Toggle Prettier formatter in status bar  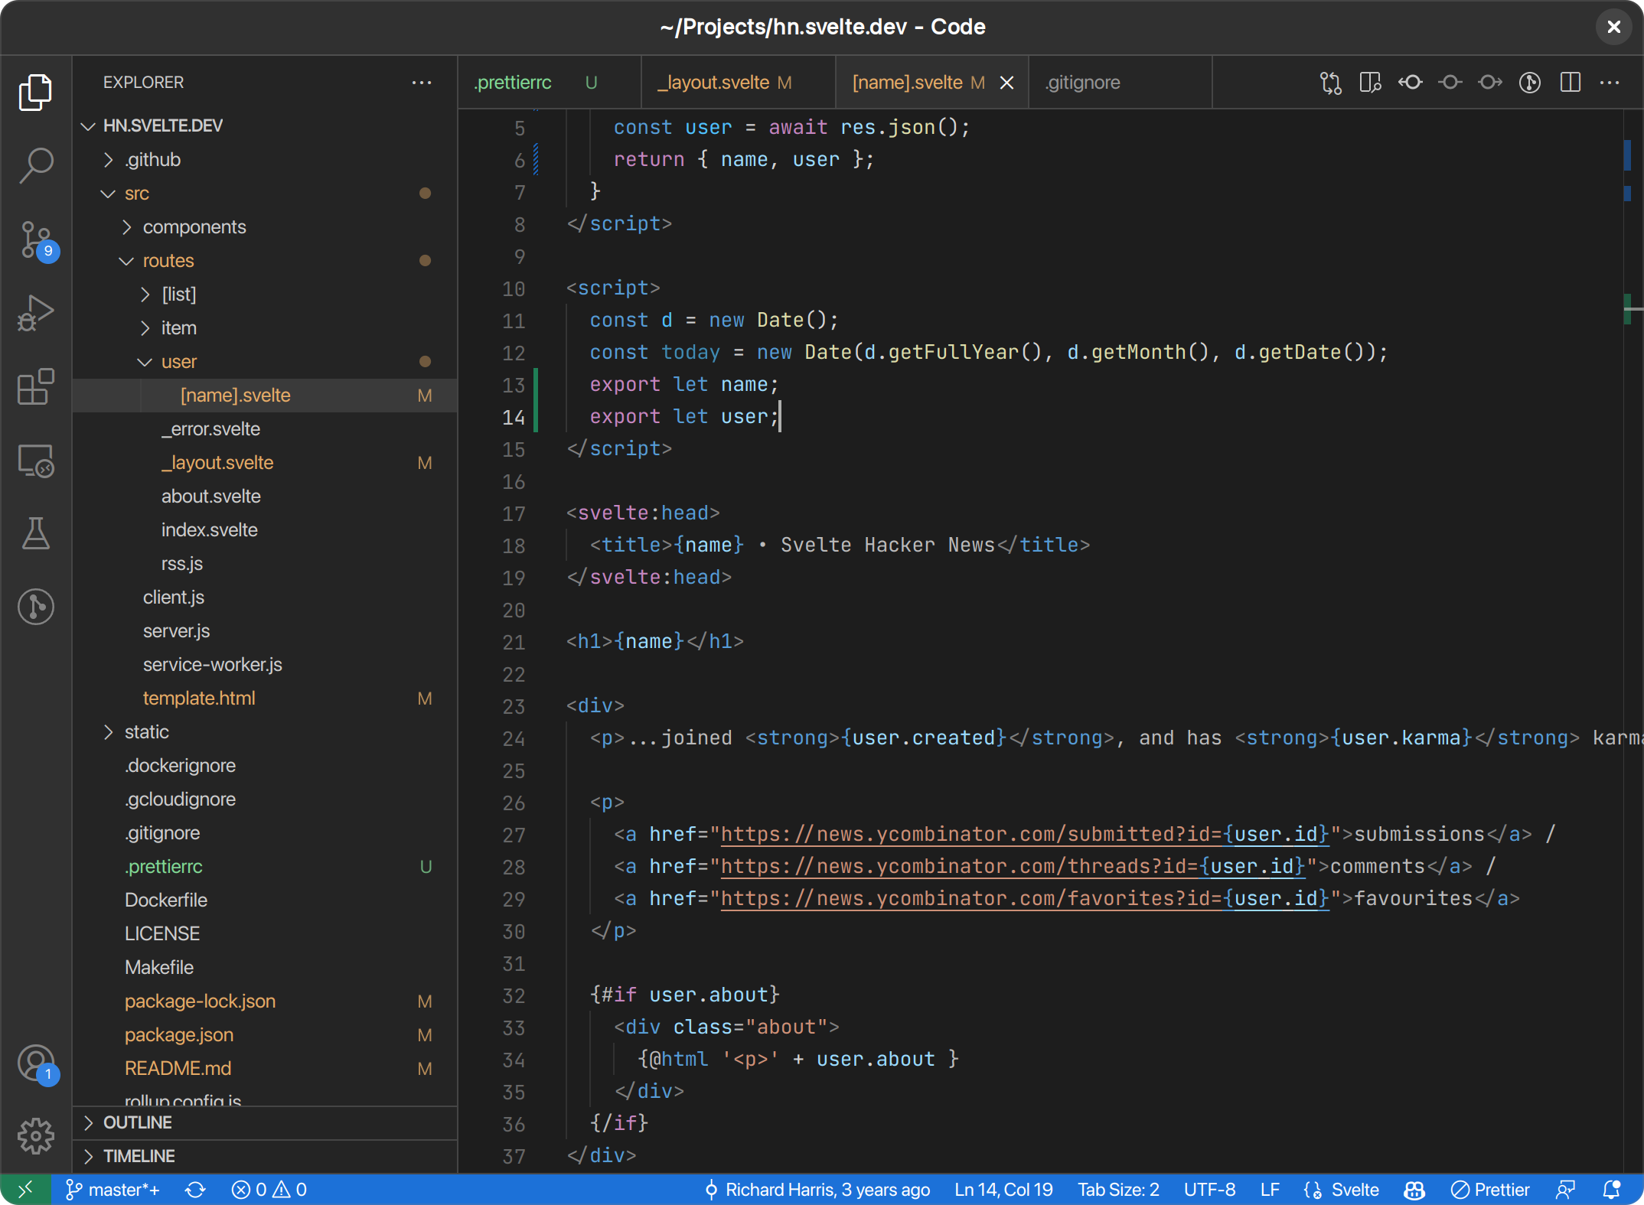[1490, 1190]
